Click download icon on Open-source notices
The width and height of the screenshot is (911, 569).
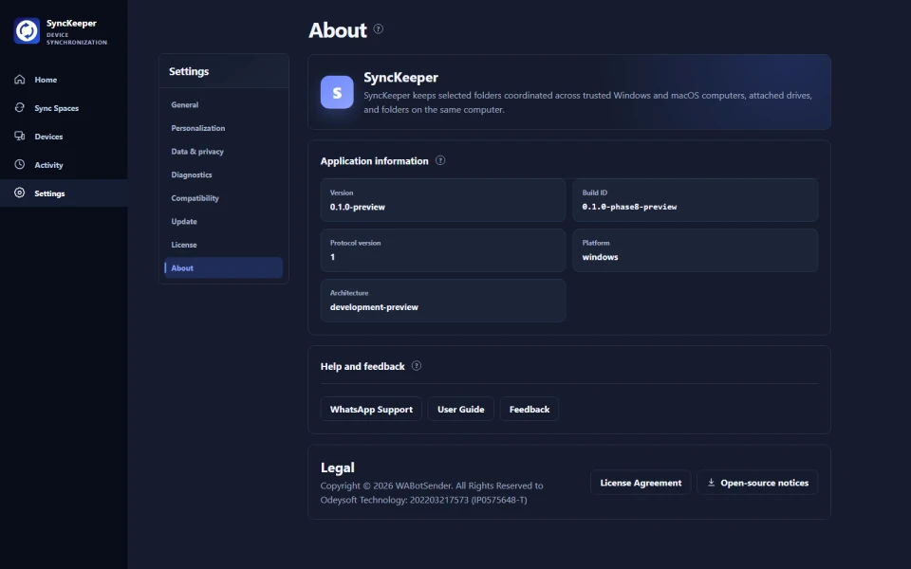click(x=711, y=483)
